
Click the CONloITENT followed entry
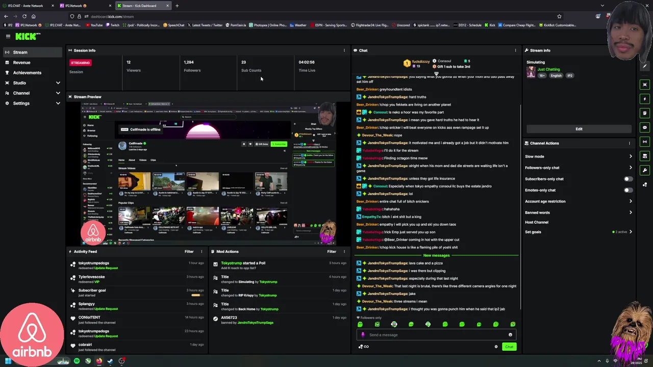[x=138, y=320]
